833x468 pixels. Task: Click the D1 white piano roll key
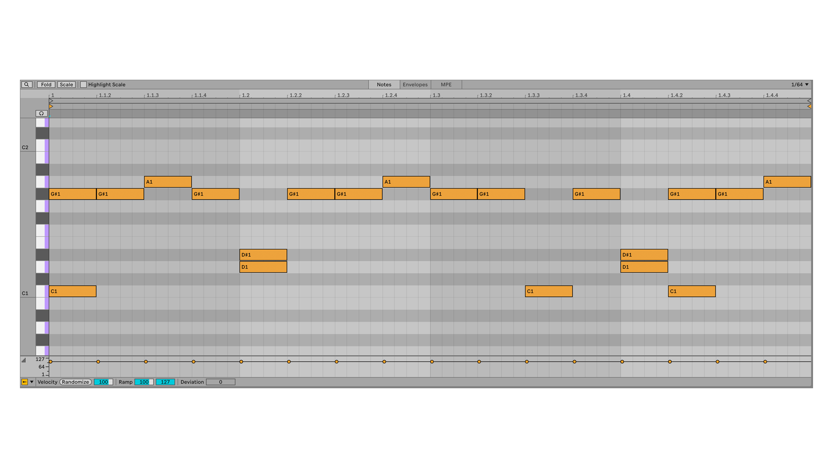pos(42,267)
